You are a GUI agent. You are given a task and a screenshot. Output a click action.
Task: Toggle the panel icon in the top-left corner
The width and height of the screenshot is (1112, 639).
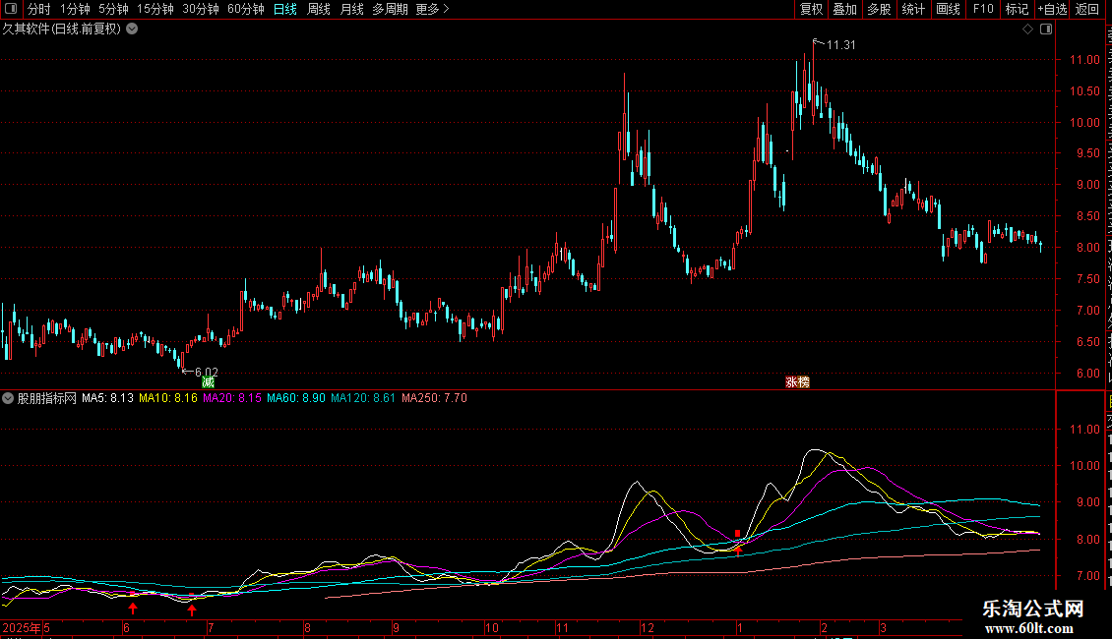tap(11, 9)
